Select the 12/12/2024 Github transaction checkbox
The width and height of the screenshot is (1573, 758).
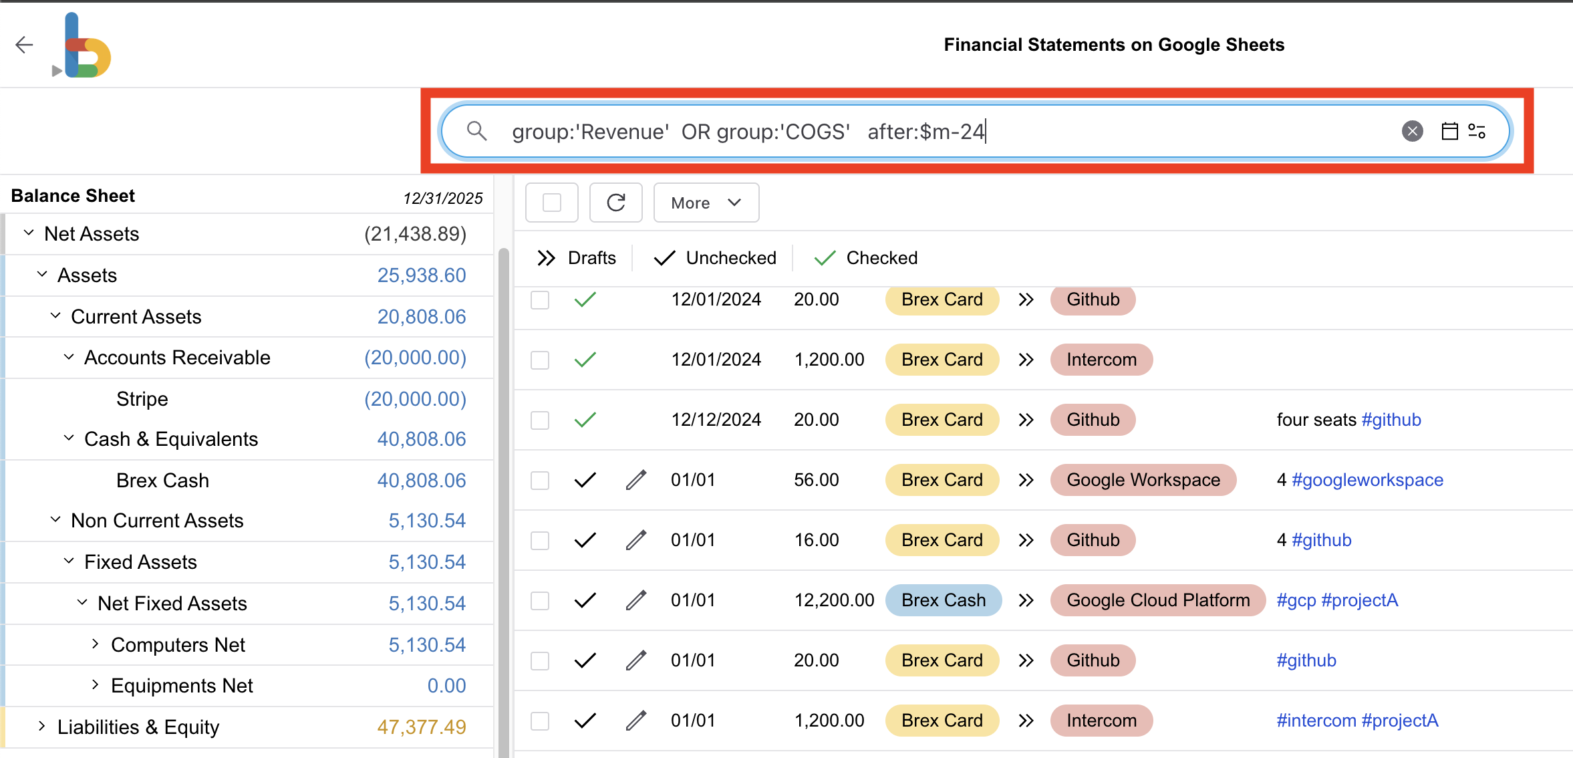point(539,420)
